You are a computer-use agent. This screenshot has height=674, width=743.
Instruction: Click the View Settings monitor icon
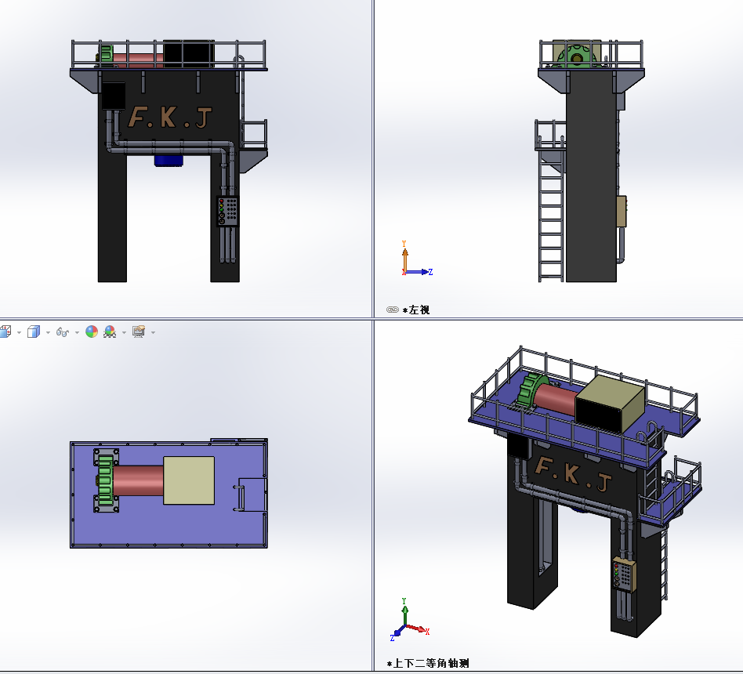(139, 332)
